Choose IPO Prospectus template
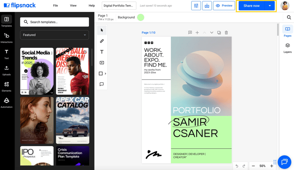Viewport: 294px width, 170px height. (37, 156)
